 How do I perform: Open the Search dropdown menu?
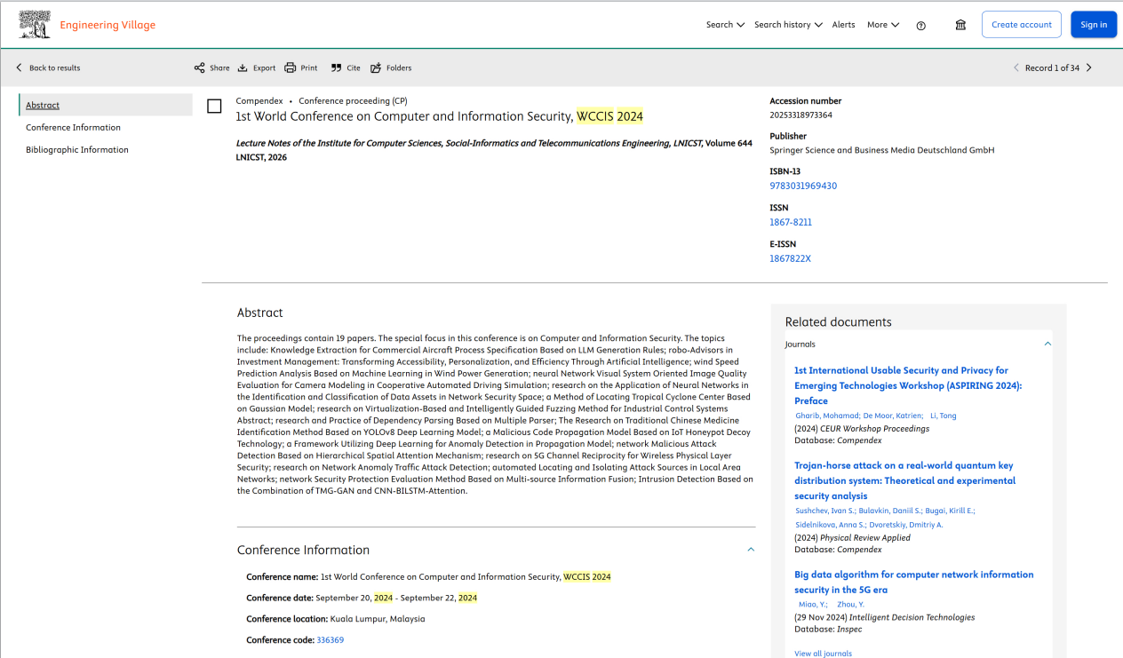pos(725,25)
